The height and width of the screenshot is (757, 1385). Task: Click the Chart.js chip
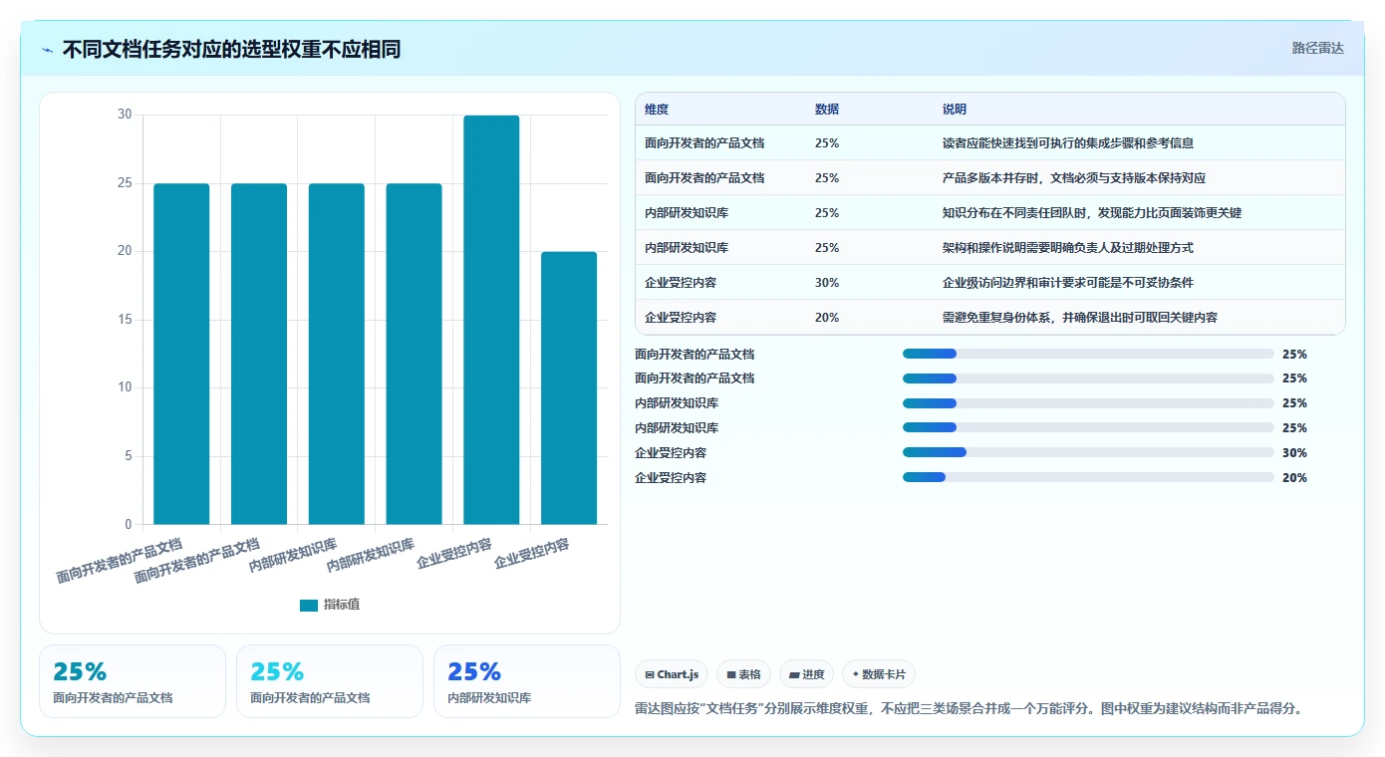pyautogui.click(x=673, y=674)
